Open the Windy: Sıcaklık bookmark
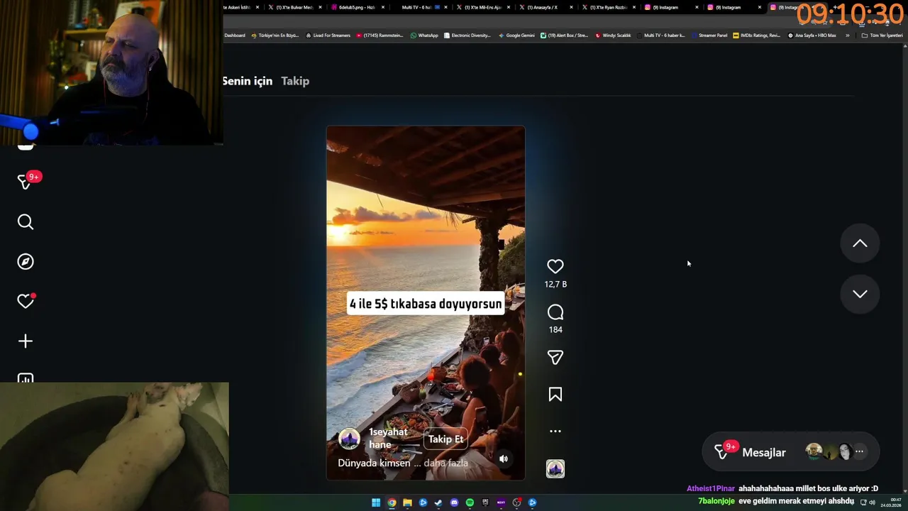Viewport: 908px width, 511px height. click(x=613, y=35)
